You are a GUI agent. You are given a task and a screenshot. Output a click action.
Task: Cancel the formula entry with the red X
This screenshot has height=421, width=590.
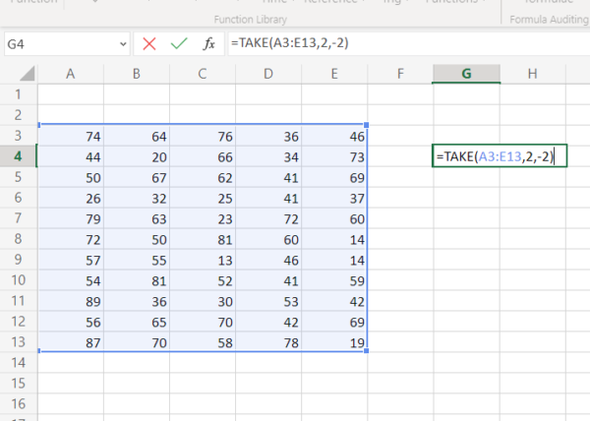click(x=149, y=44)
